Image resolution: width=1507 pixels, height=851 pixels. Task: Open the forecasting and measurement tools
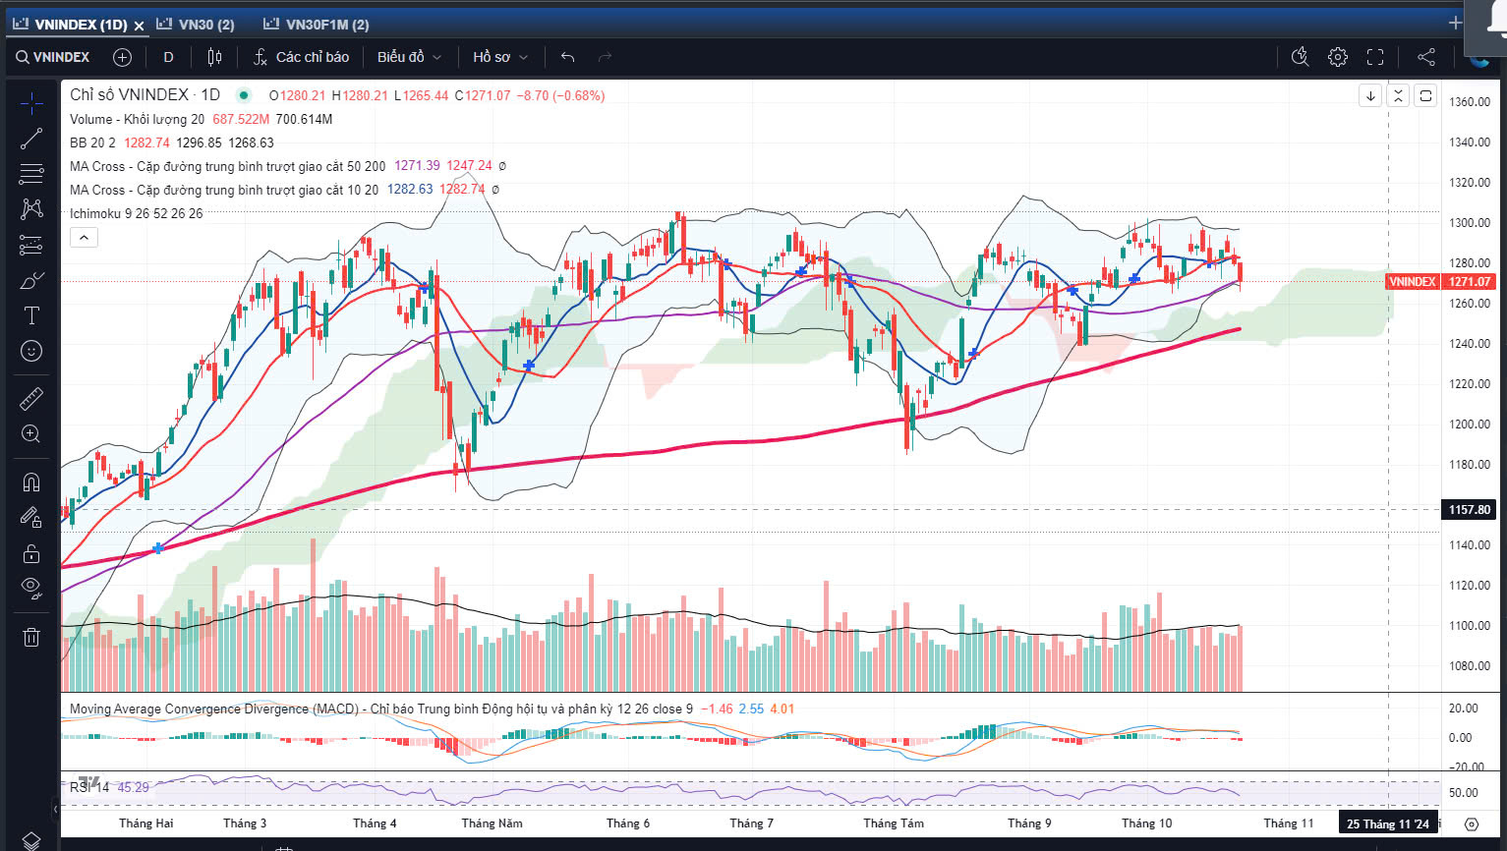point(31,245)
